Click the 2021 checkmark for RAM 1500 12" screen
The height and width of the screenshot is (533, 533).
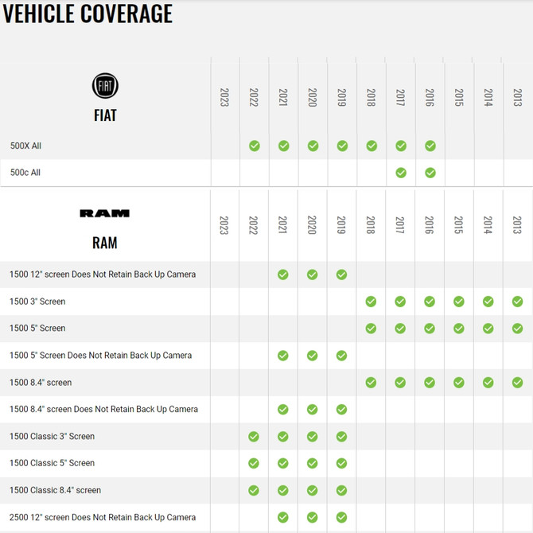[x=283, y=274]
